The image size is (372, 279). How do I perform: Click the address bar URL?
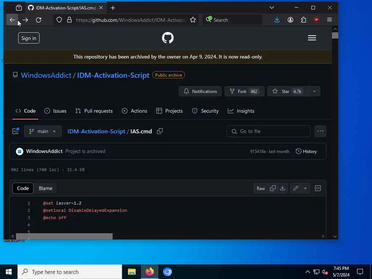[x=131, y=20]
